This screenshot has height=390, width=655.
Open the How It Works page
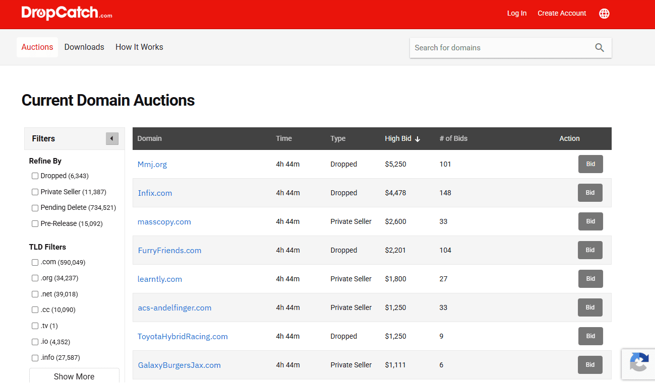click(139, 47)
